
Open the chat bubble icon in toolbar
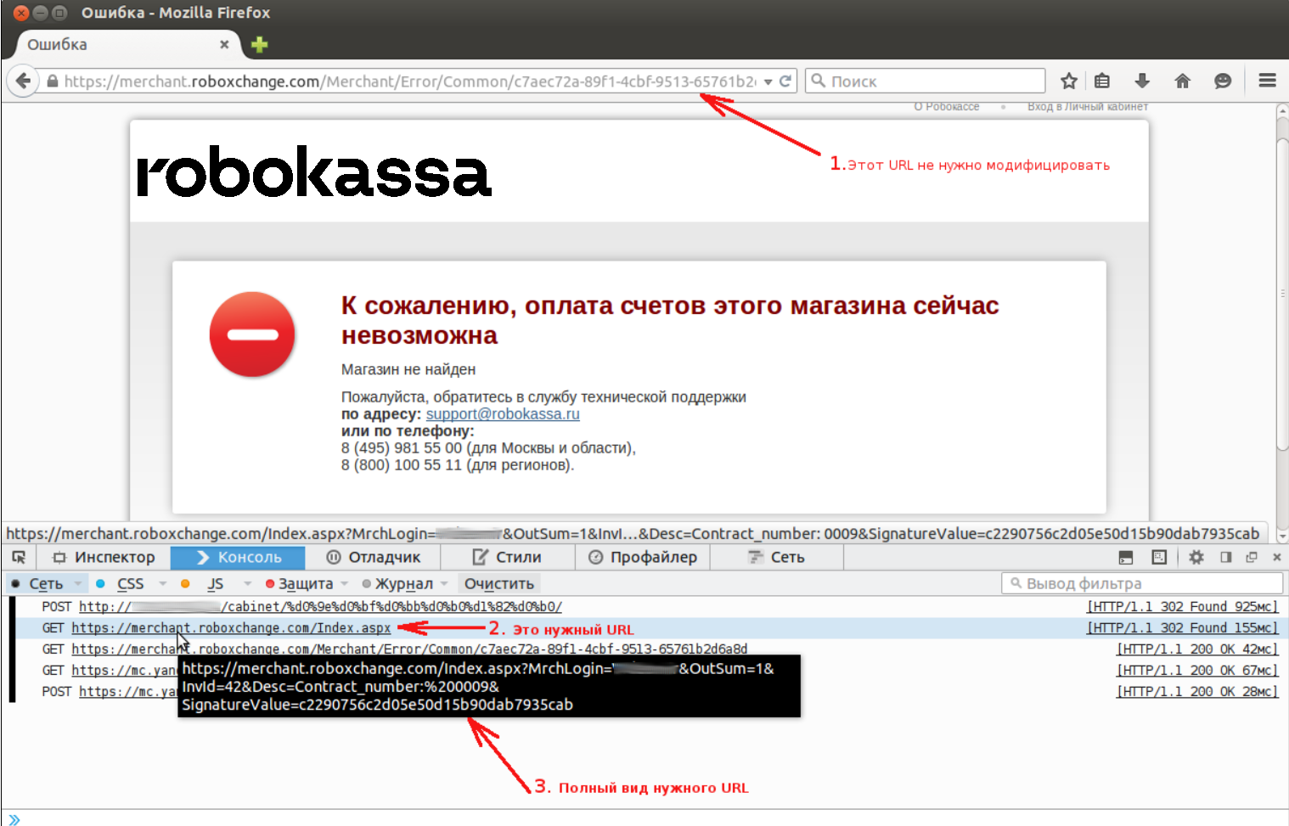click(x=1223, y=81)
